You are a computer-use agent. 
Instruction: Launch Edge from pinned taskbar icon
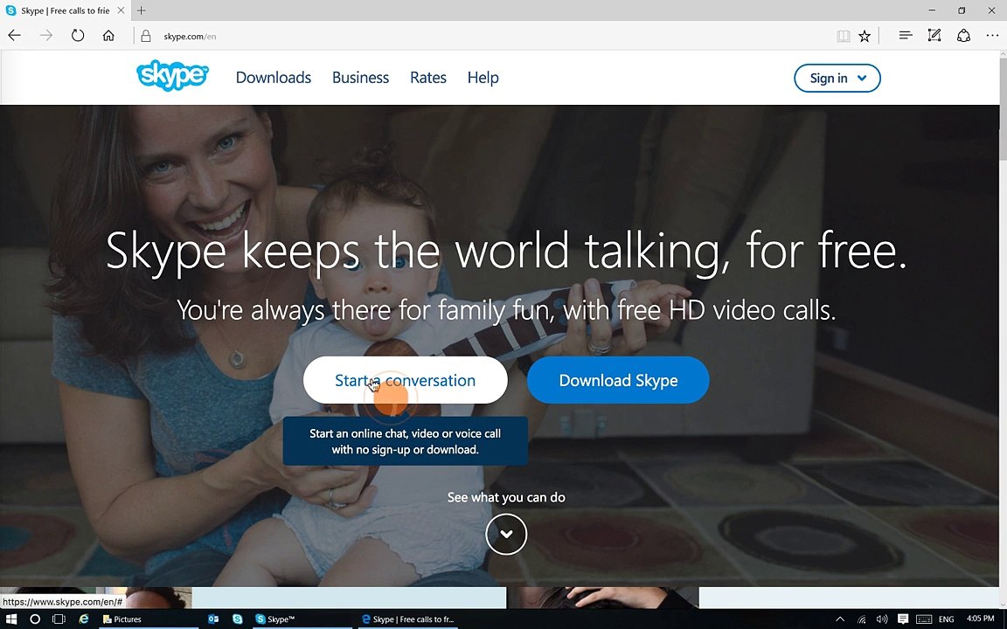(84, 619)
